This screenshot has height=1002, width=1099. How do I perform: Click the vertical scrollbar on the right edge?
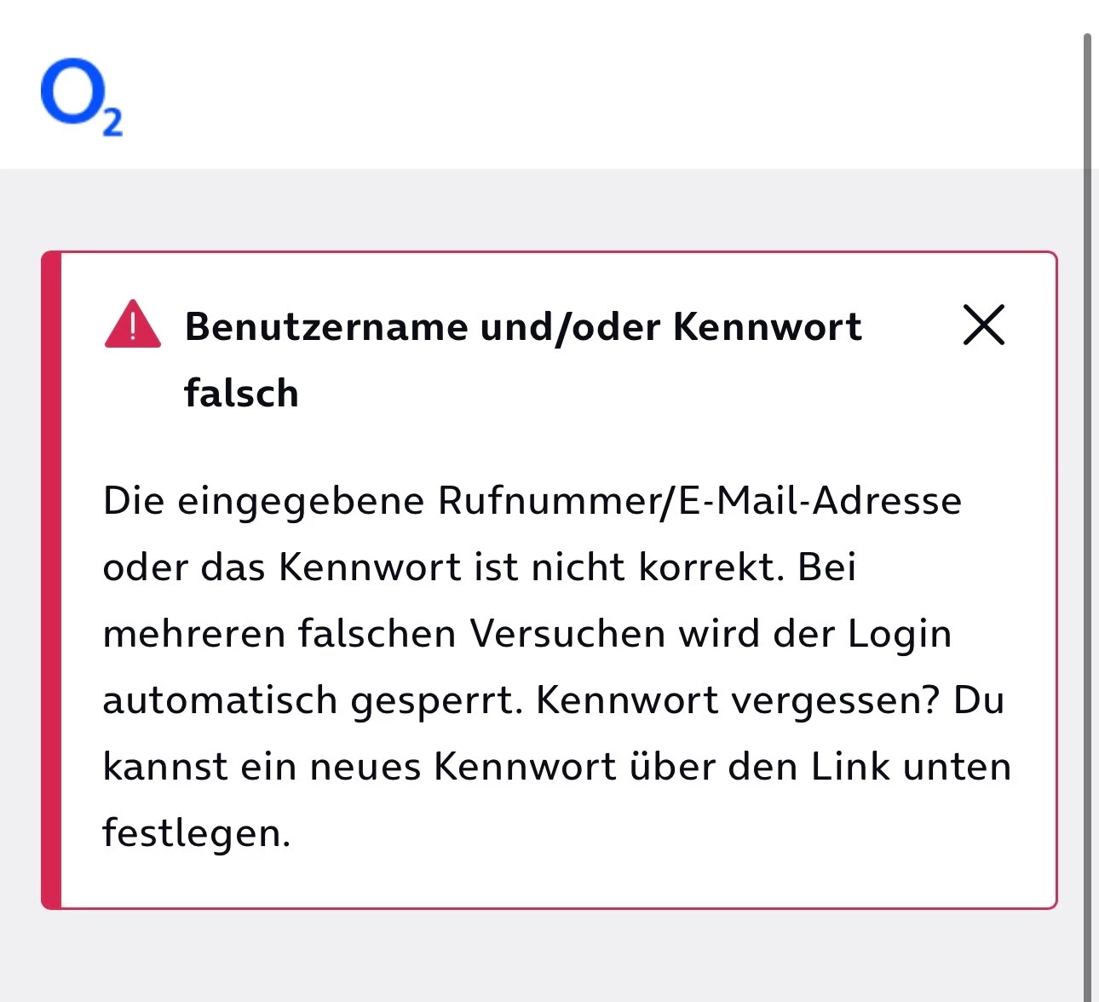[1087, 511]
